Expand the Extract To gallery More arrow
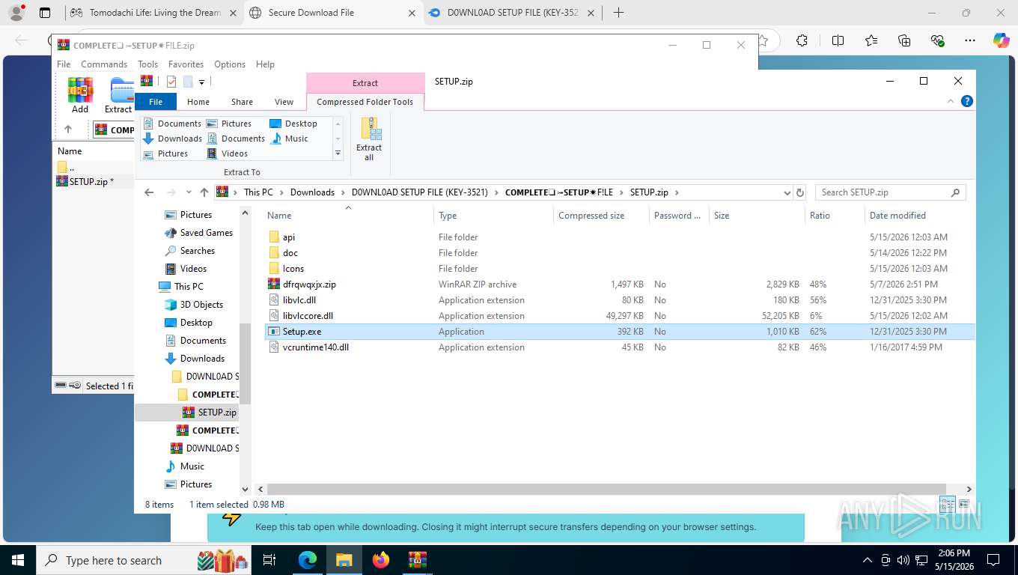Image resolution: width=1018 pixels, height=575 pixels. [338, 153]
